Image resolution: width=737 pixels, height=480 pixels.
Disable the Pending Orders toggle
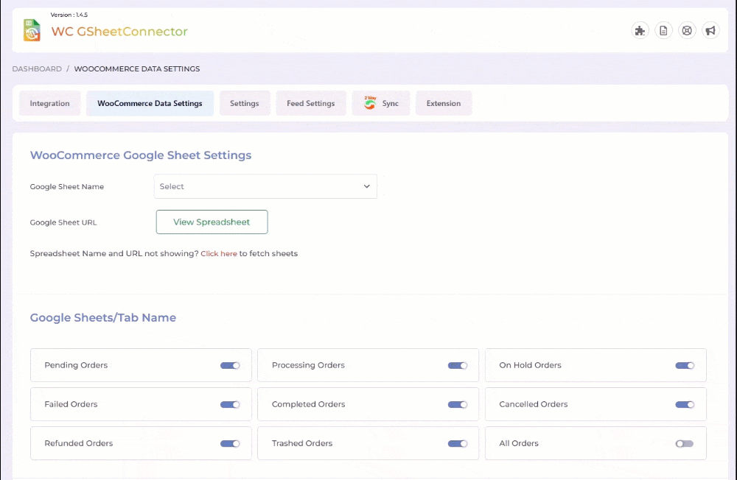[x=230, y=365]
